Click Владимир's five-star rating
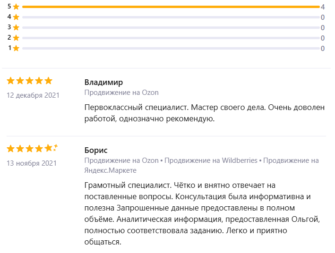This screenshot has height=253, width=335. [x=29, y=81]
